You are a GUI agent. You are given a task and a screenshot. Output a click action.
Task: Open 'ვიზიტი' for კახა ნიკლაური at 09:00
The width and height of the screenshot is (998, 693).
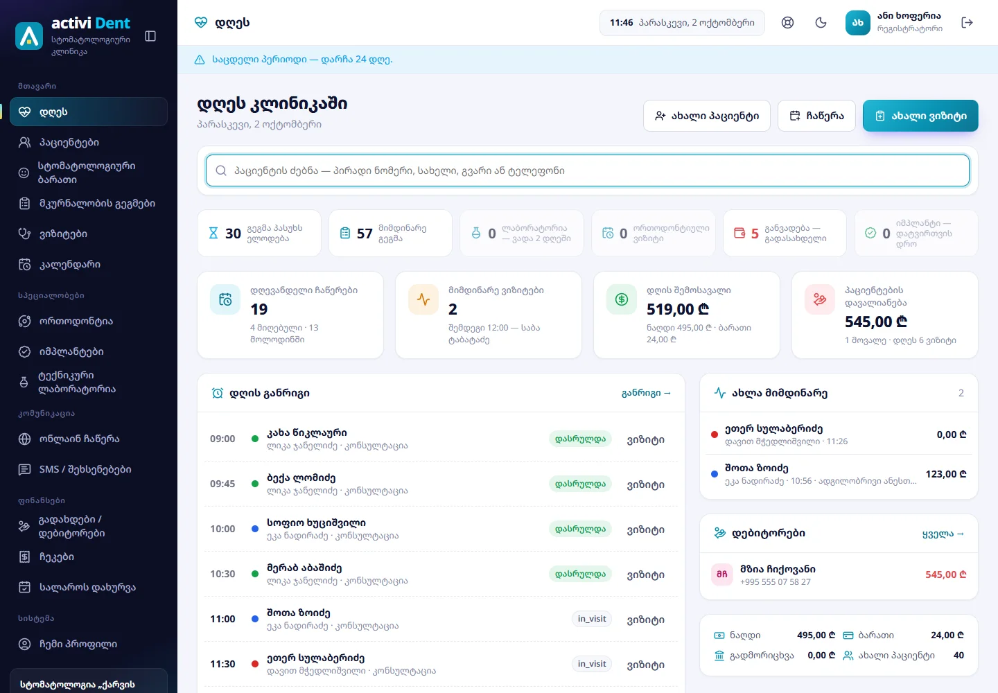coord(646,439)
